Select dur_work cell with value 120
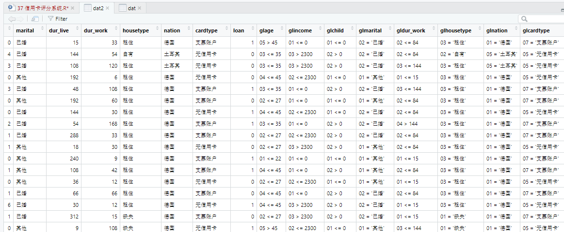Screen dimensions: 564x232 (x=101, y=66)
